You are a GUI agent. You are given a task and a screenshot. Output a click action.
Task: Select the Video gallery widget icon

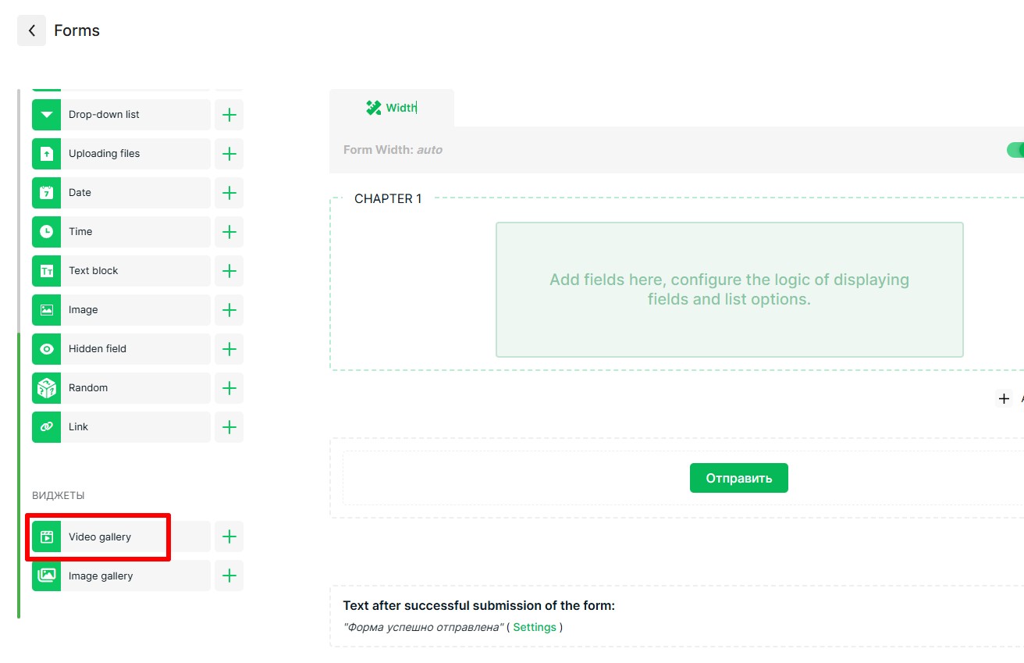tap(46, 537)
